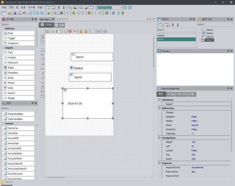Screen dimensions: 235x186
Task: Select the ParseVariables action
Action: [19, 114]
